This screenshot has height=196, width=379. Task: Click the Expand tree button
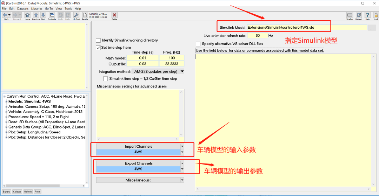(x=7, y=192)
